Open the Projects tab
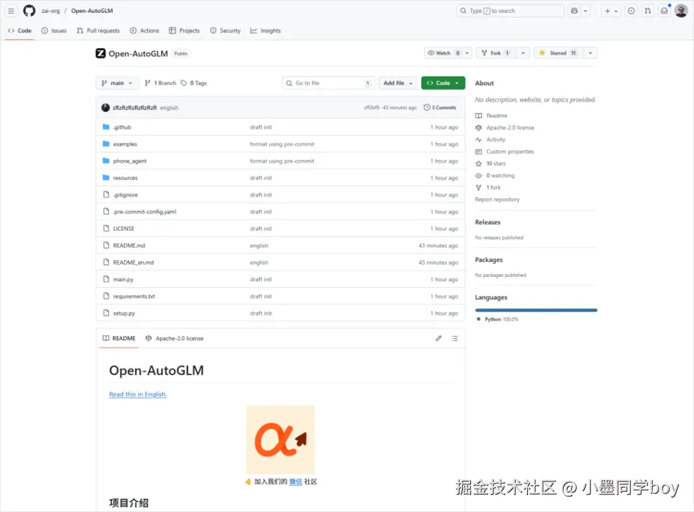 [184, 30]
